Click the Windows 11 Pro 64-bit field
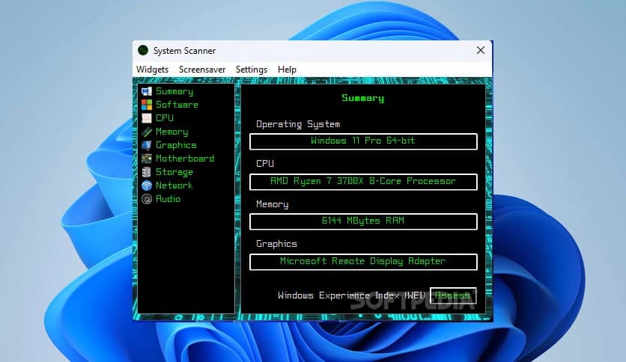 (x=363, y=141)
